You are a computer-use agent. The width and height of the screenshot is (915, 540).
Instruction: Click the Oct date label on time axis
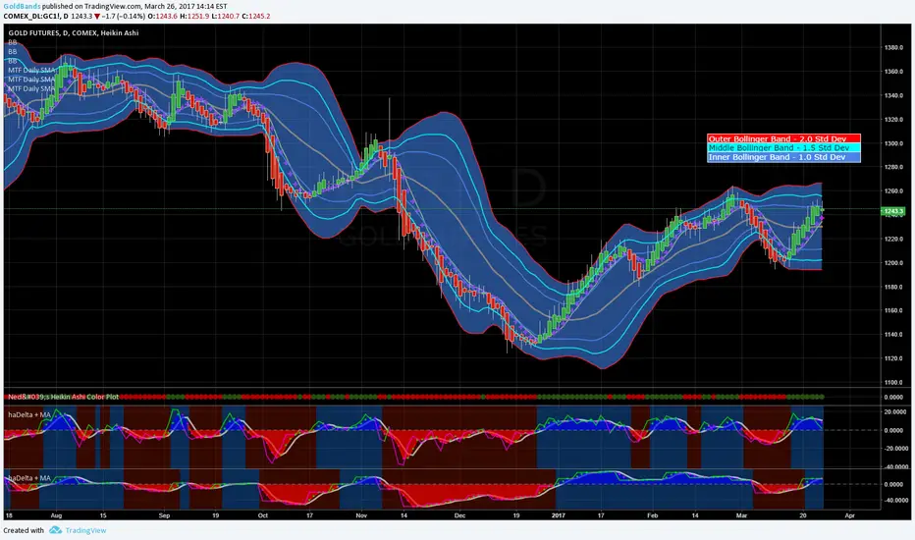(262, 515)
